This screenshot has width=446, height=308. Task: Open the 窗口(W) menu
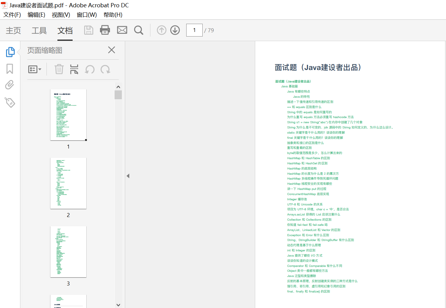[87, 15]
